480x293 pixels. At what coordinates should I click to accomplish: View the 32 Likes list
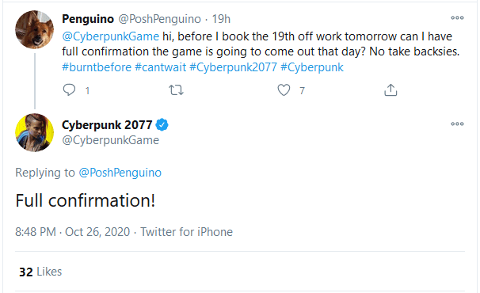(x=40, y=272)
